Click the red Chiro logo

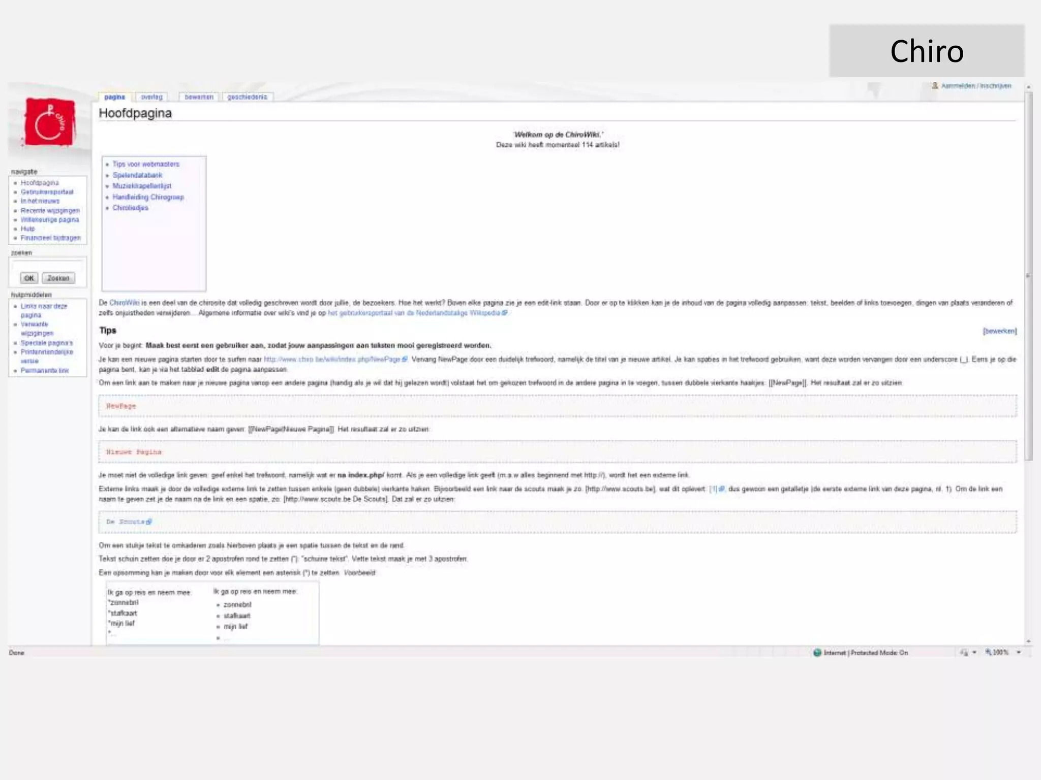pos(50,122)
